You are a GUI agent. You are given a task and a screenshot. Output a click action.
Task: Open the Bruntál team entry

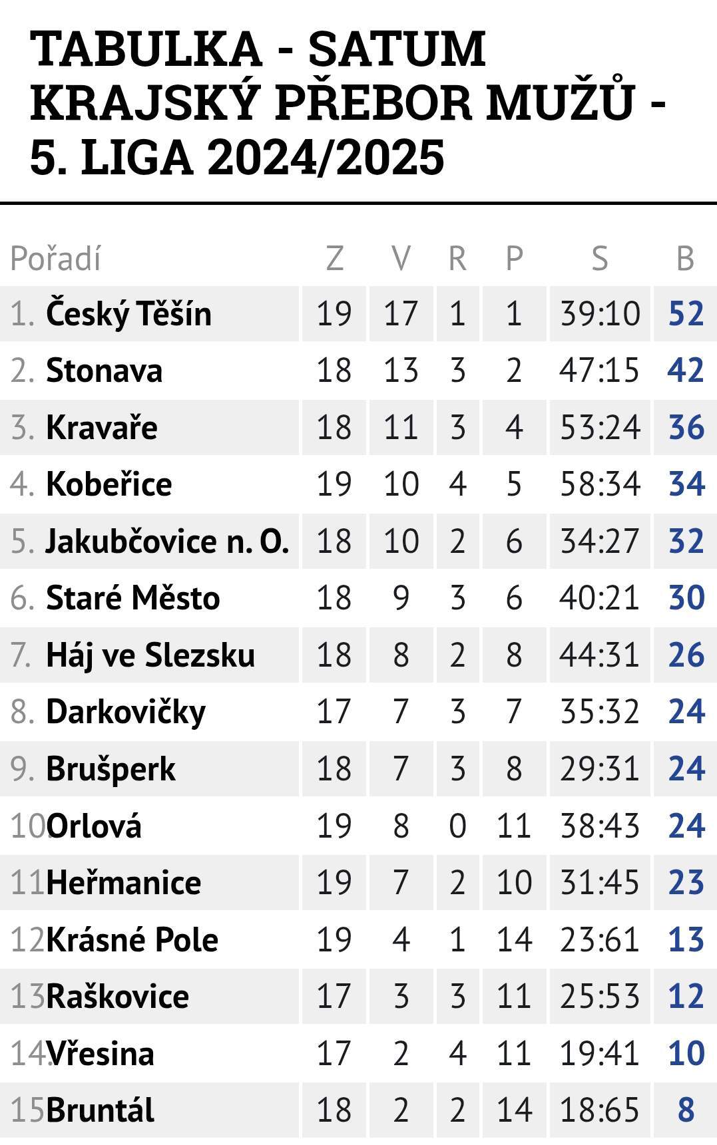(100, 1110)
